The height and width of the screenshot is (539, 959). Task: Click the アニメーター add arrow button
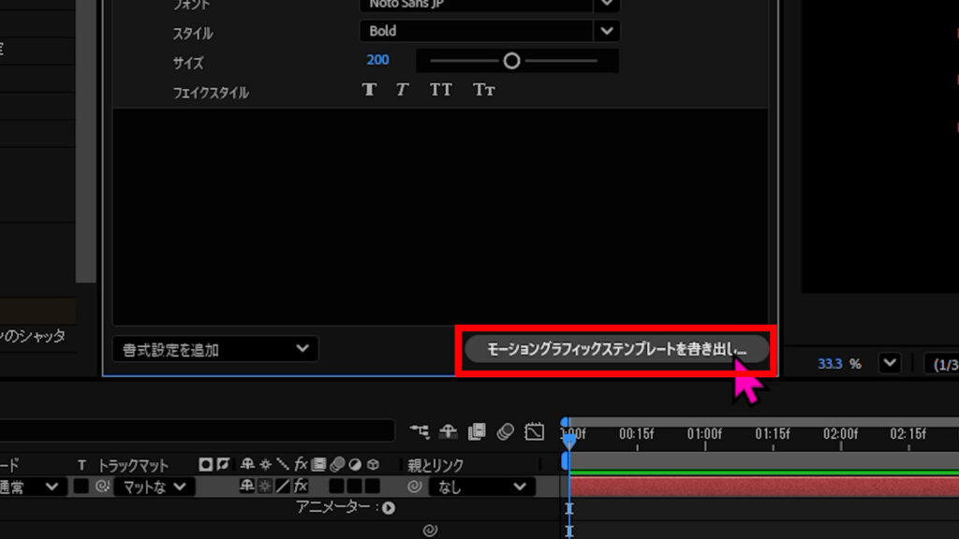tap(388, 508)
